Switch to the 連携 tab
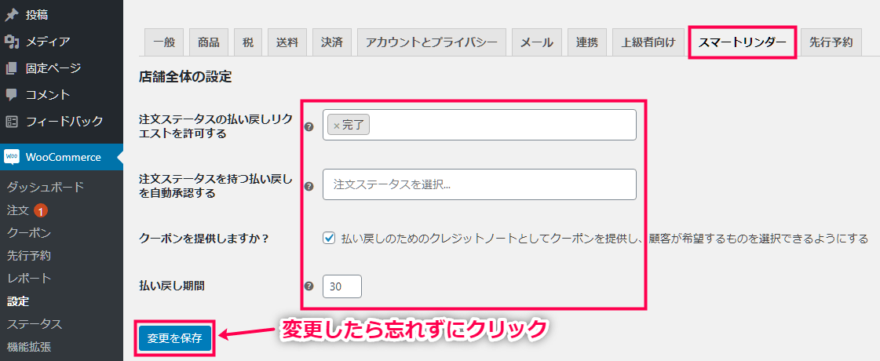The width and height of the screenshot is (880, 361). [x=587, y=42]
